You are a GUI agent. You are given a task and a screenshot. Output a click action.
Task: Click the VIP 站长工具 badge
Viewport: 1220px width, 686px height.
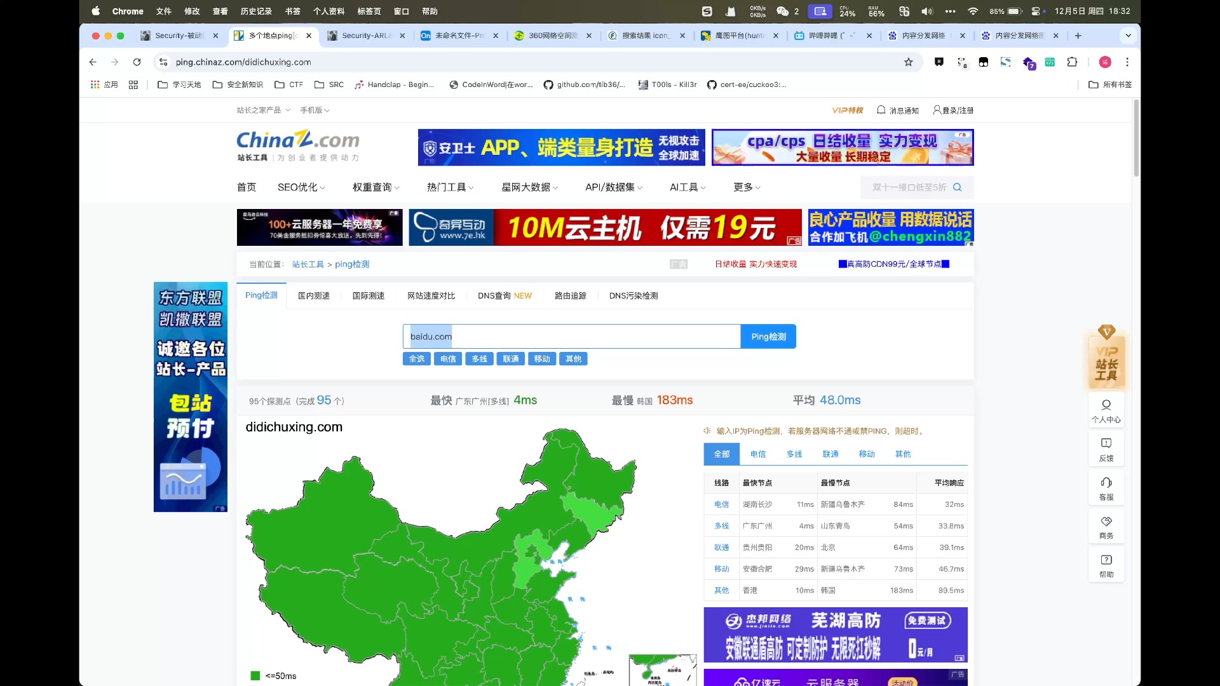point(1106,358)
